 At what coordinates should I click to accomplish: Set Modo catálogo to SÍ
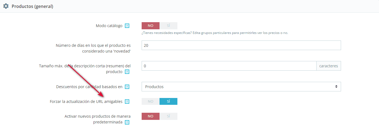pyautogui.click(x=168, y=26)
